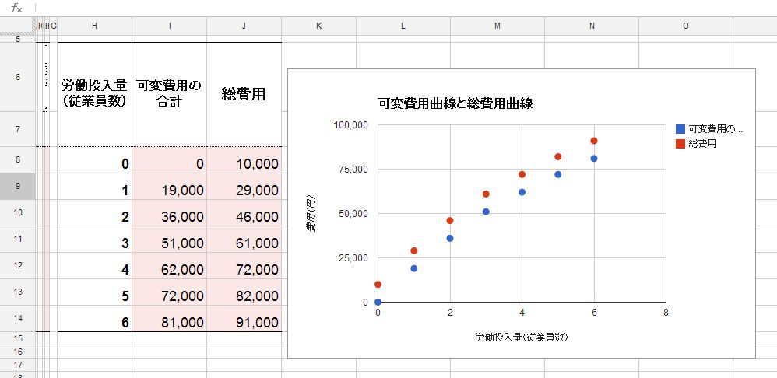Click header cell 可変費用の合計
The image size is (777, 378).
click(x=170, y=94)
